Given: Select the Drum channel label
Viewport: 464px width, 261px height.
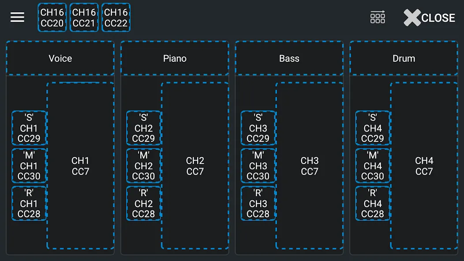Looking at the screenshot, I should (404, 58).
